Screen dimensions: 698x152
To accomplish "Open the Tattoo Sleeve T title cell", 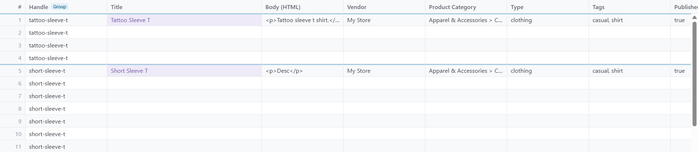I will pyautogui.click(x=184, y=20).
